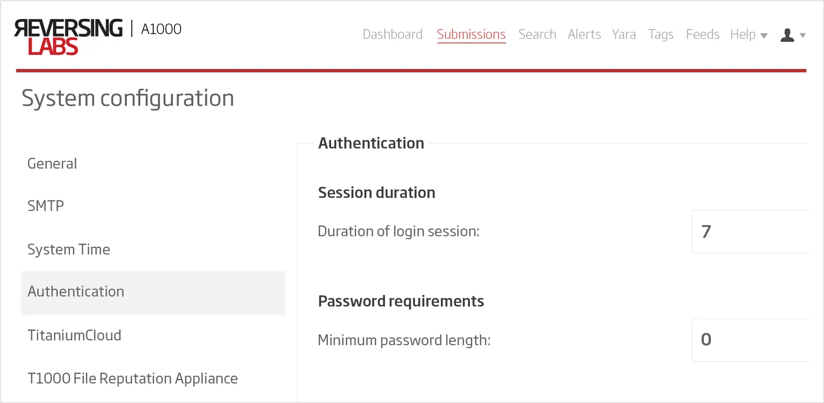Expand the Help dropdown

pyautogui.click(x=743, y=34)
